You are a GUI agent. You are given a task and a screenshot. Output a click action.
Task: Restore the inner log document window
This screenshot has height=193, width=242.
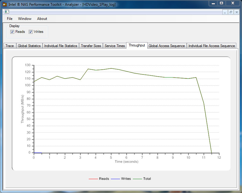[x=231, y=12]
